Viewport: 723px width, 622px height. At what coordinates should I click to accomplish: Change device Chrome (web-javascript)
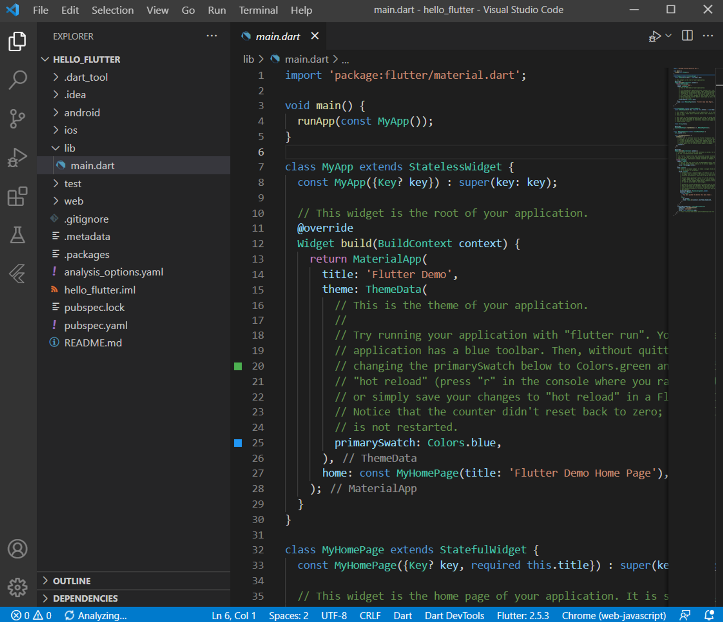tap(614, 616)
